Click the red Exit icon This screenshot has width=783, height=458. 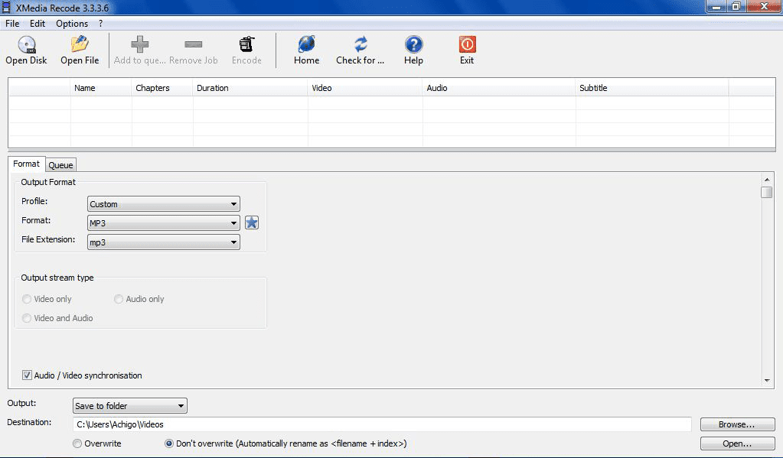[467, 44]
